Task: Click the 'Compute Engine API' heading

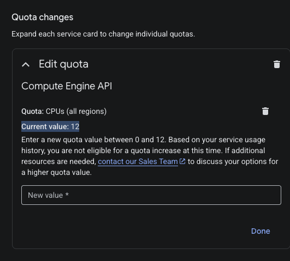Action: [x=67, y=86]
